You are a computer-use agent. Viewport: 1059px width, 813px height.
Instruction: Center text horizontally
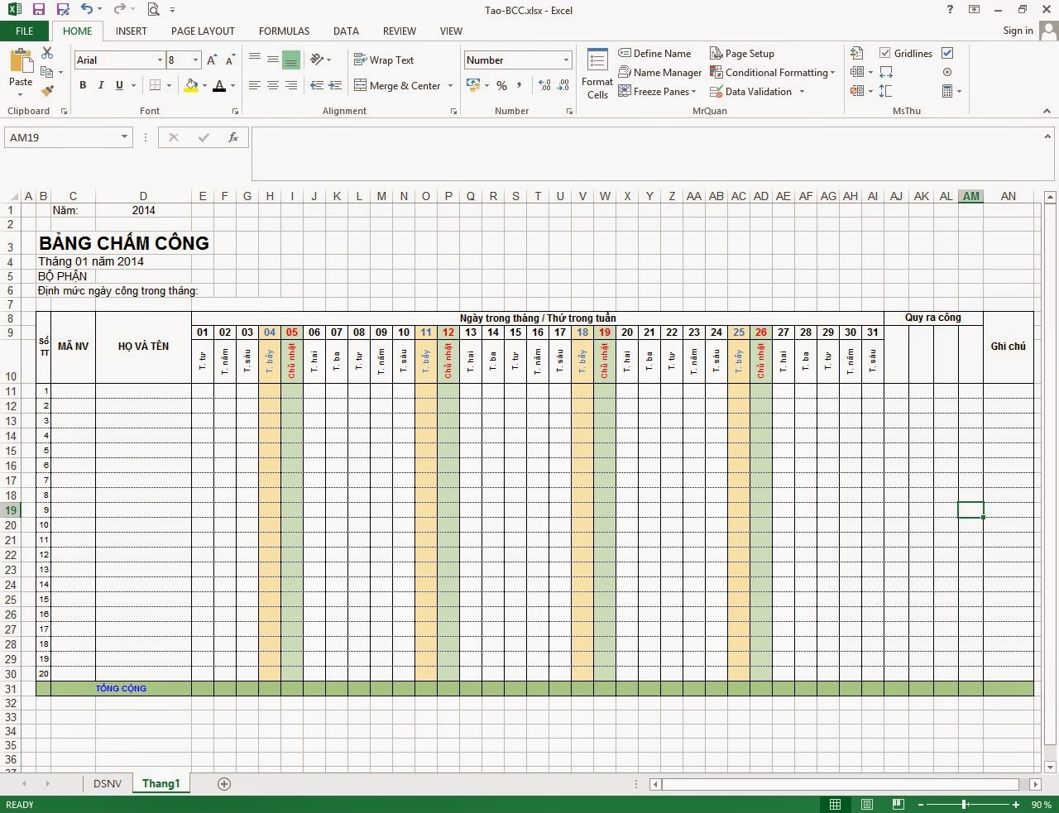coord(272,85)
